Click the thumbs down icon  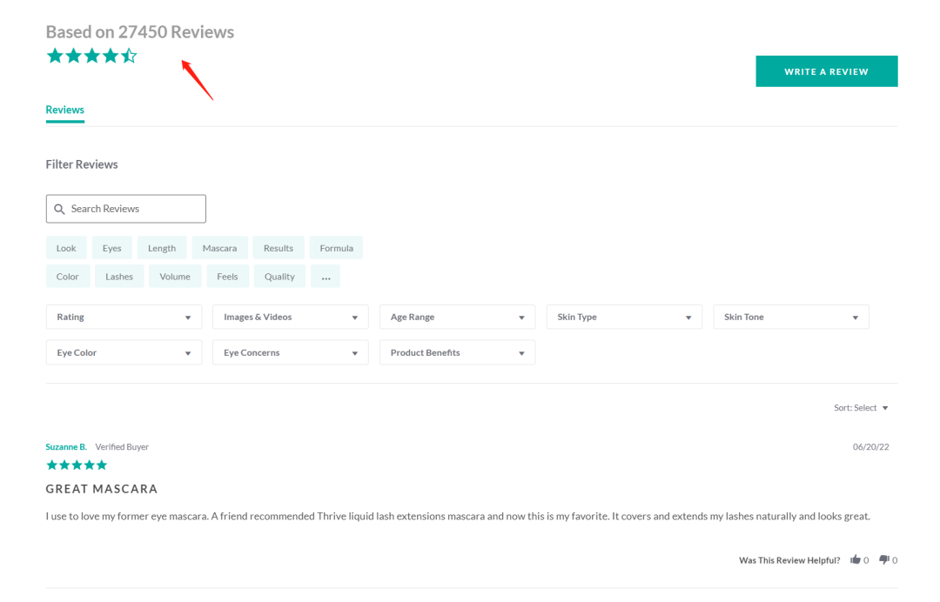[x=884, y=560]
